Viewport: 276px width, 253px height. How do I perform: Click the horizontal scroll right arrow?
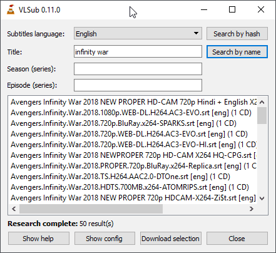click(x=252, y=209)
